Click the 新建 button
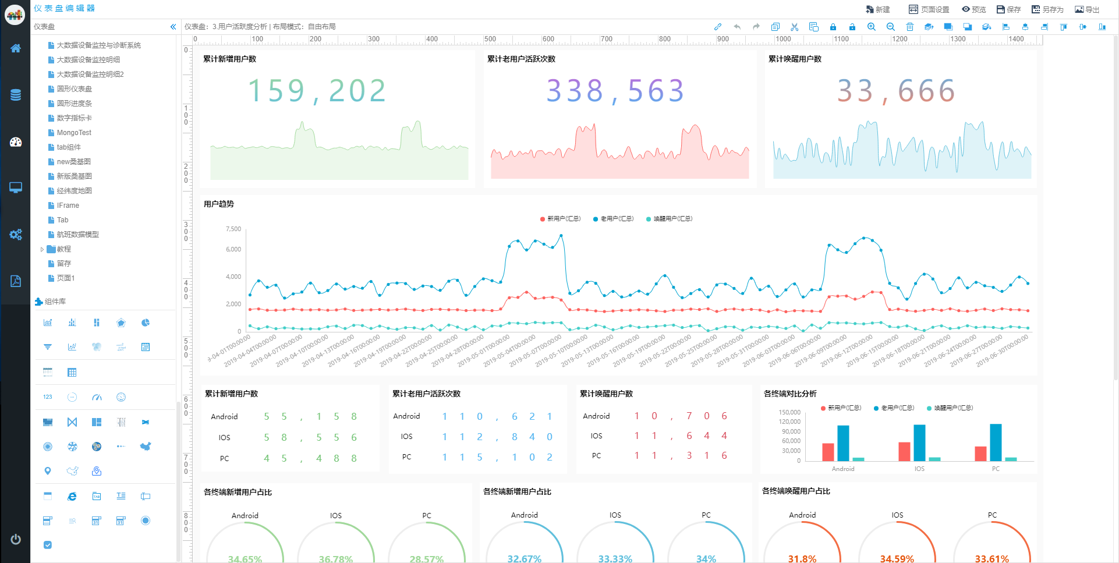Screen dimensions: 1119x563 (x=878, y=9)
